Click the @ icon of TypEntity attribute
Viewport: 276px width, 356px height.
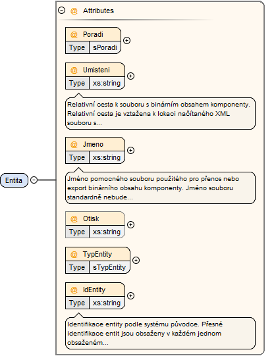[74, 254]
